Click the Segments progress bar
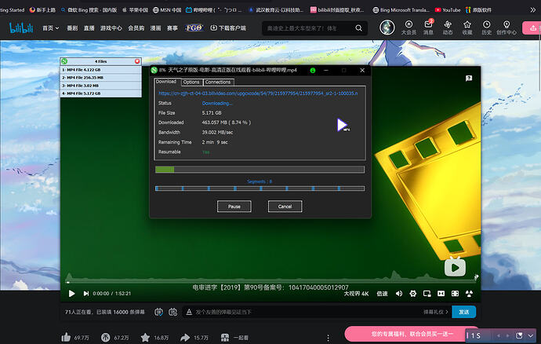Image resolution: width=541 pixels, height=344 pixels. [260, 188]
